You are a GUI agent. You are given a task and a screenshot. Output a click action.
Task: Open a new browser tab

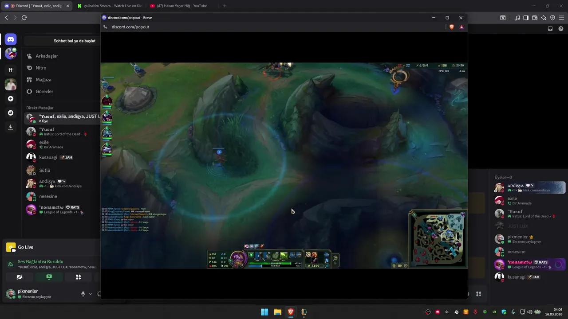pos(224,6)
